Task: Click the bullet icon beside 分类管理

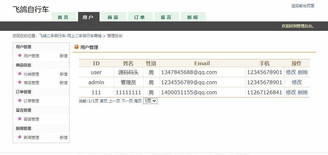Action: [20, 74]
